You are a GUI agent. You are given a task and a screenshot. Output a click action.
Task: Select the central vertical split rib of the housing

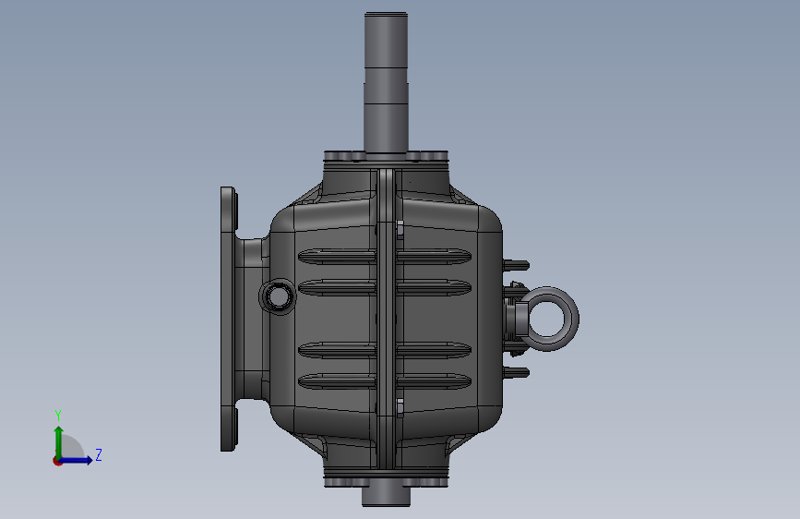click(387, 320)
